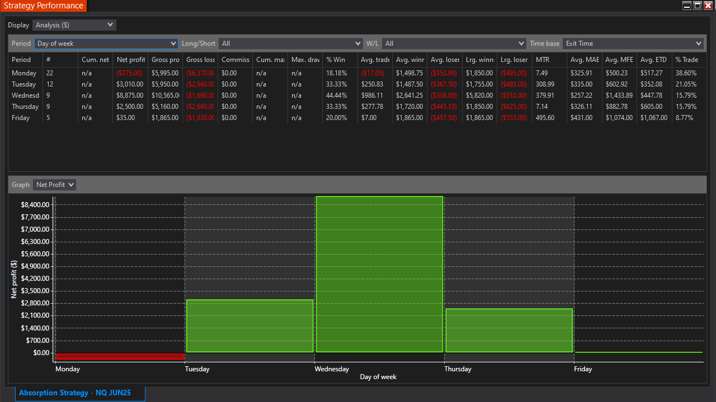
Task: Open the Graph Net Profit dropdown
Action: click(54, 185)
